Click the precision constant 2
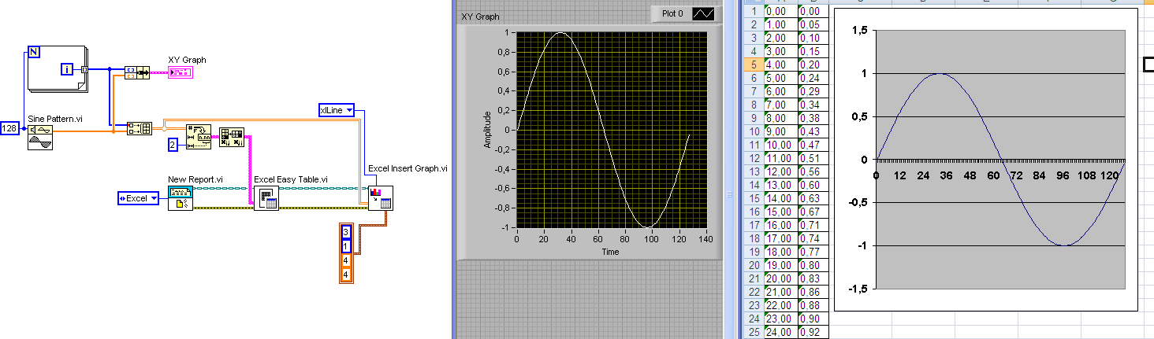Screen dimensions: 1154x339 (173, 144)
